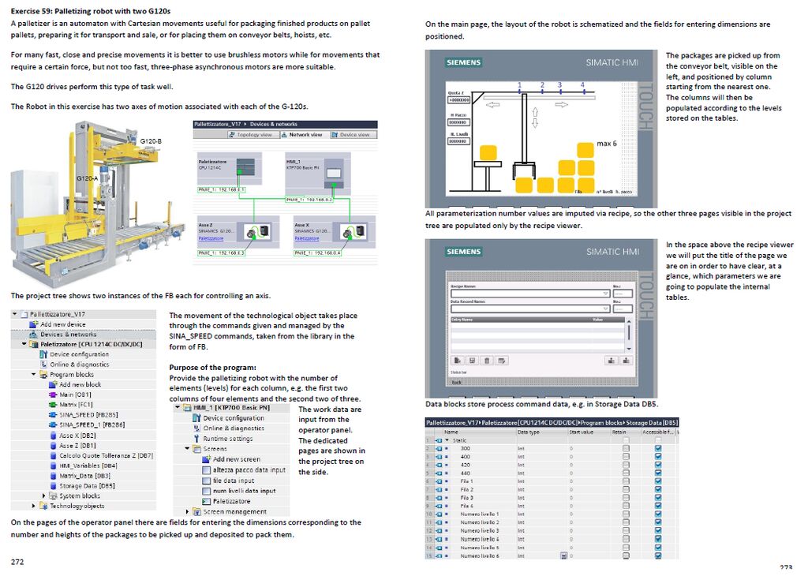This screenshot has height=576, width=808.
Task: Toggle Accessible checkbox for Numero livello 3
Action: (x=658, y=531)
